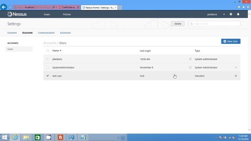Image resolution: width=251 pixels, height=141 pixels.
Task: Toggle the select-all users checkbox
Action: click(x=47, y=51)
